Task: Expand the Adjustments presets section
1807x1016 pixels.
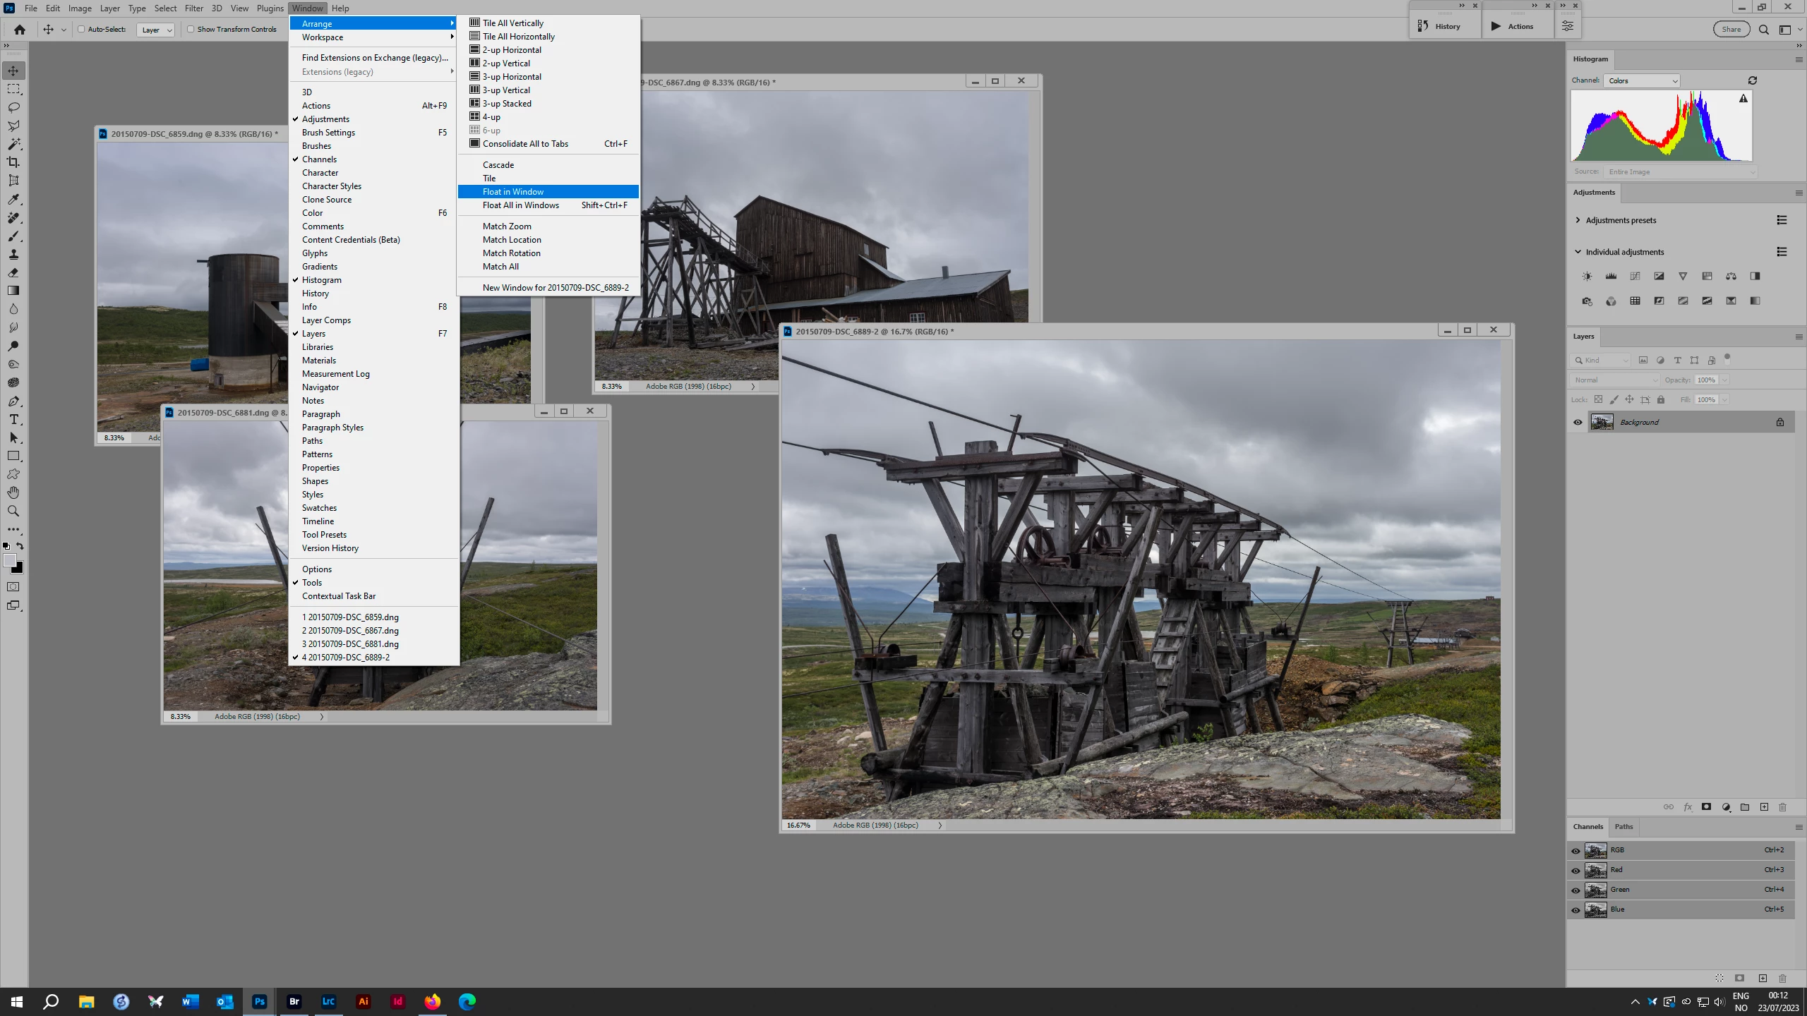Action: (1578, 220)
